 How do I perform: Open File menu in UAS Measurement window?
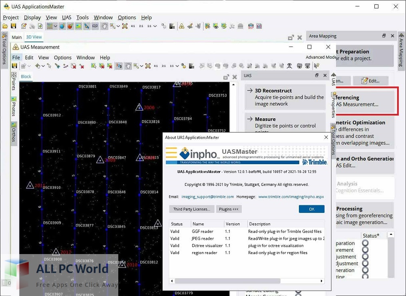16,58
